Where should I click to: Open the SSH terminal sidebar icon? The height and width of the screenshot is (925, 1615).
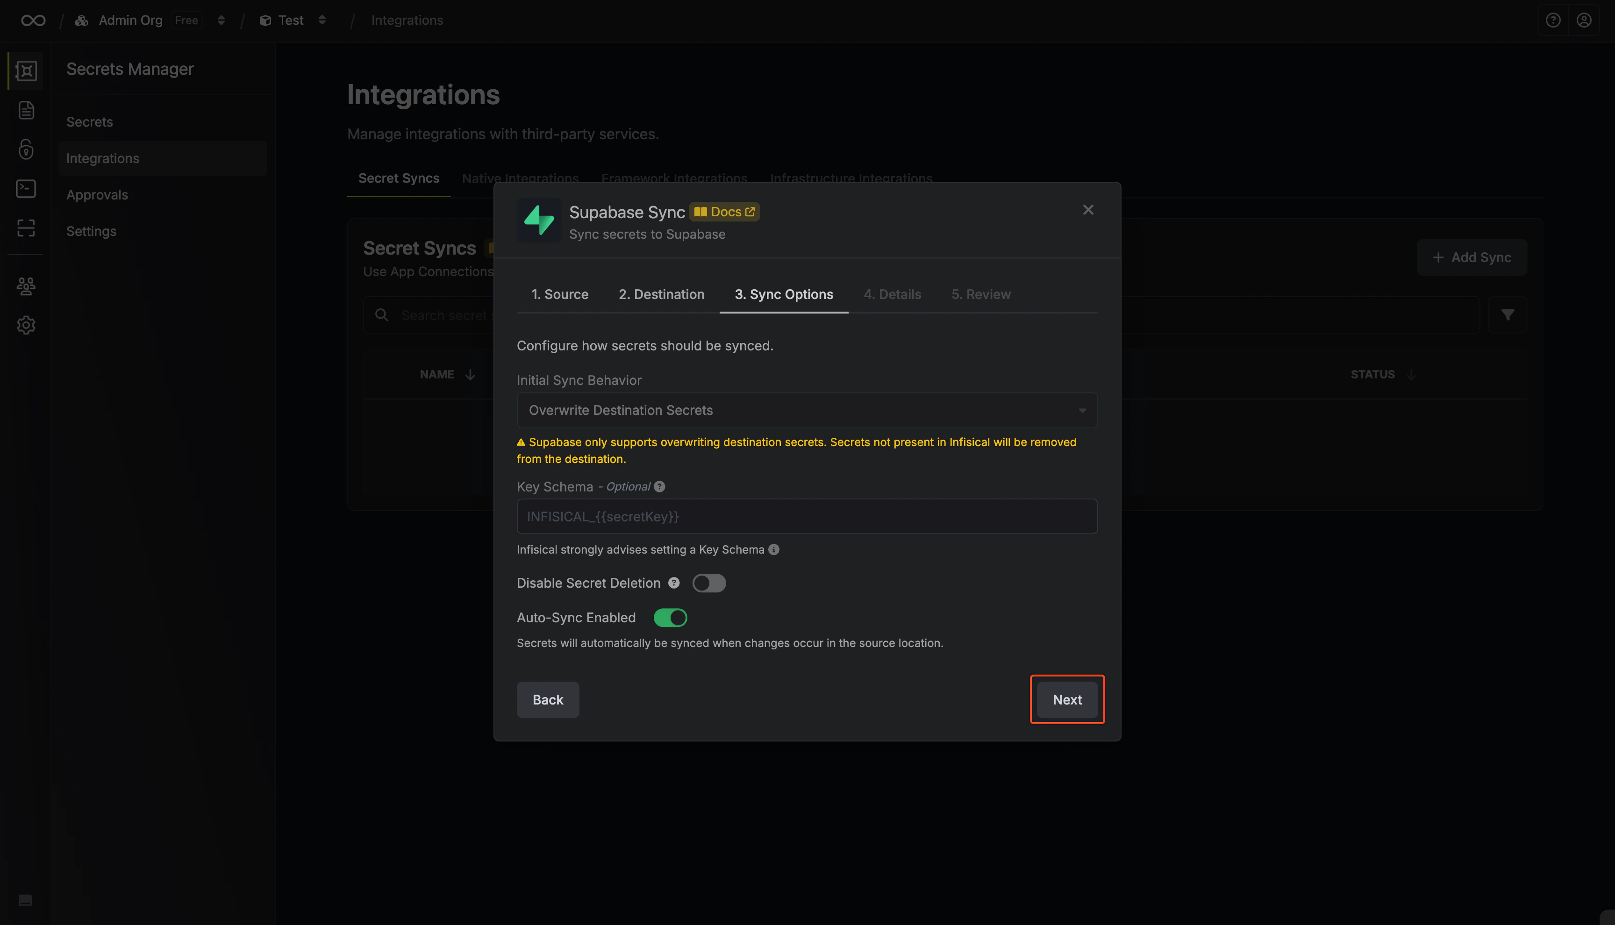[26, 189]
